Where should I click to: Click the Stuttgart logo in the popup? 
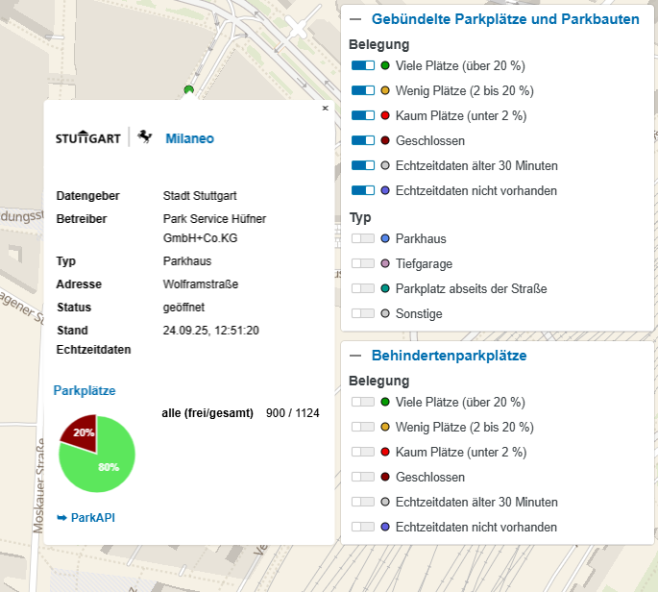click(88, 137)
